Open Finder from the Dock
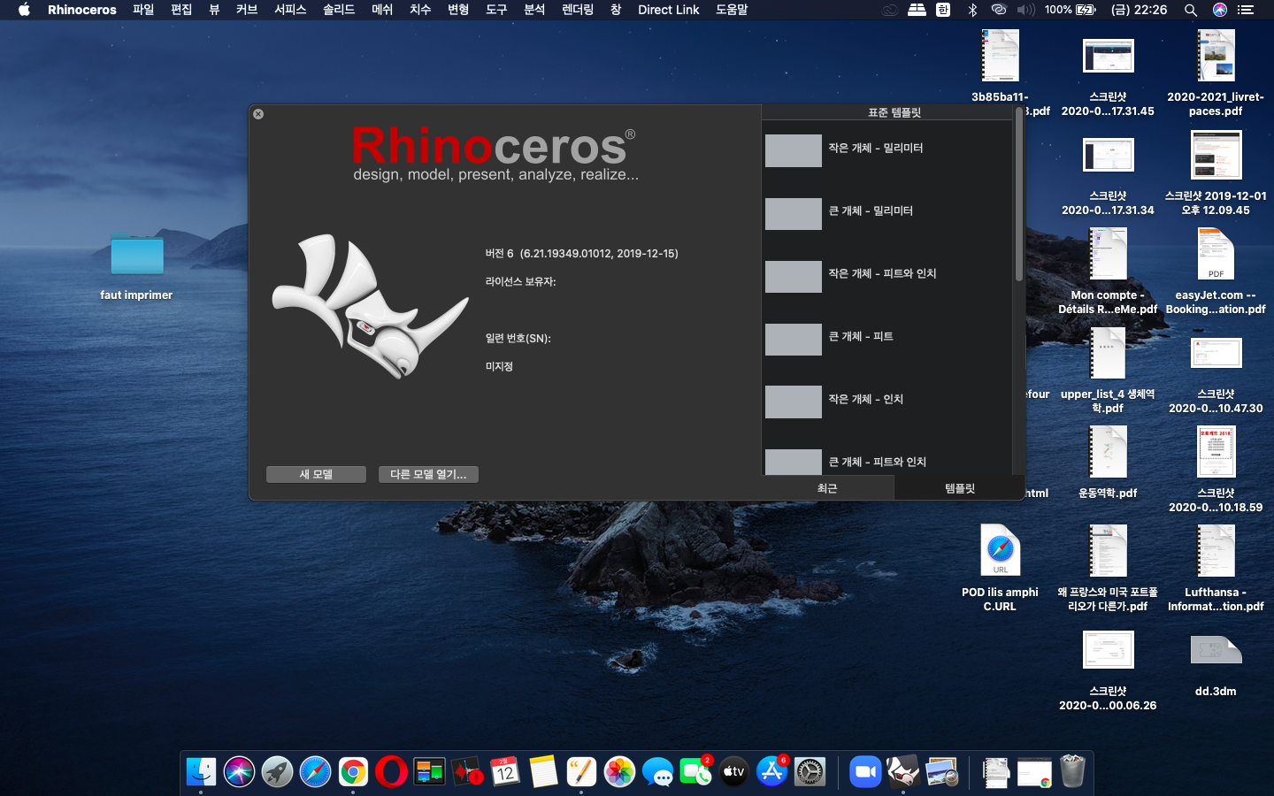1274x796 pixels. click(x=201, y=772)
